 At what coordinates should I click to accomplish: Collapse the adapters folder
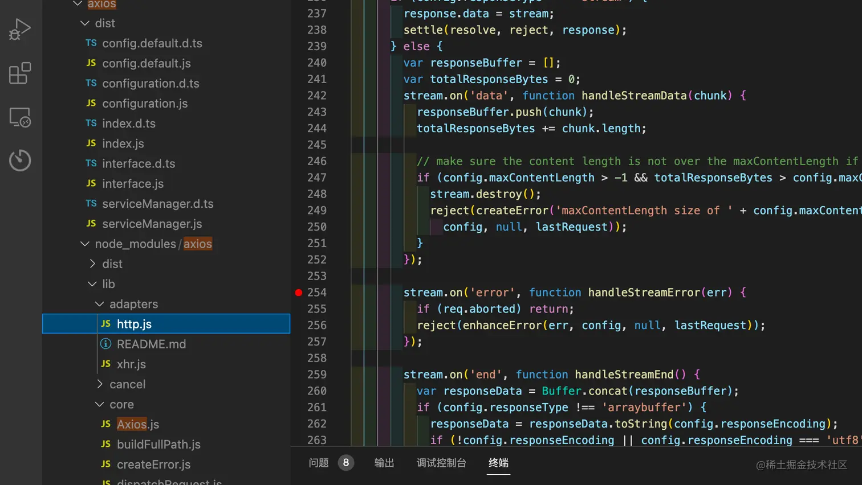(99, 304)
